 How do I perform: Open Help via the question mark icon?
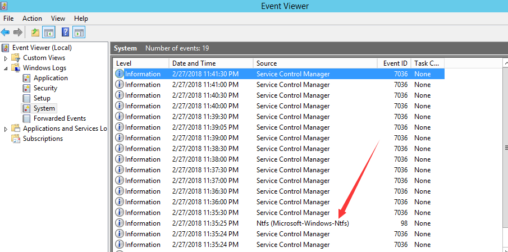coord(66,33)
